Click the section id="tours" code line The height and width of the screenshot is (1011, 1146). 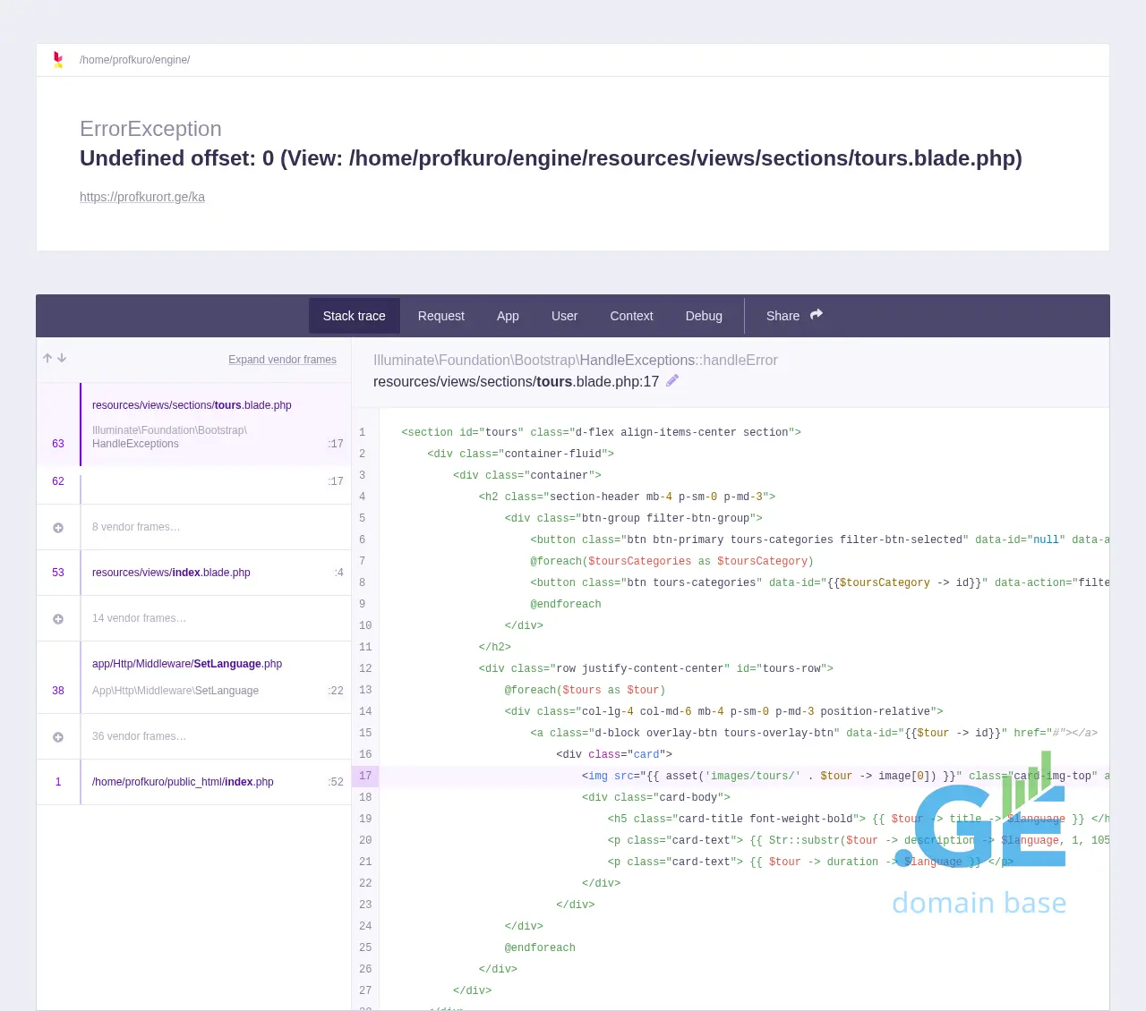tap(601, 432)
